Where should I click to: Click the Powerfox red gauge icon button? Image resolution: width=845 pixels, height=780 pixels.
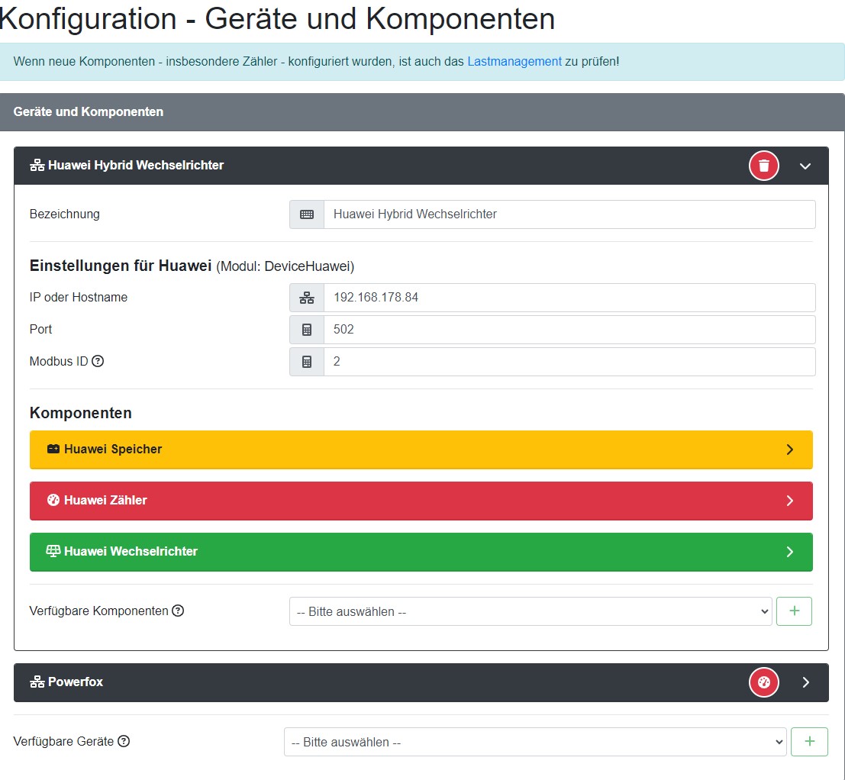(763, 682)
